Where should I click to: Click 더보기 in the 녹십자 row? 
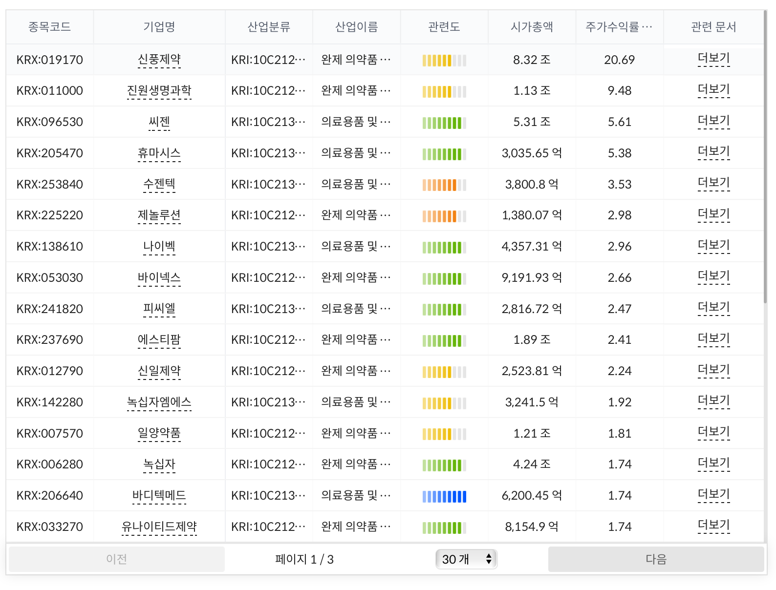[713, 464]
